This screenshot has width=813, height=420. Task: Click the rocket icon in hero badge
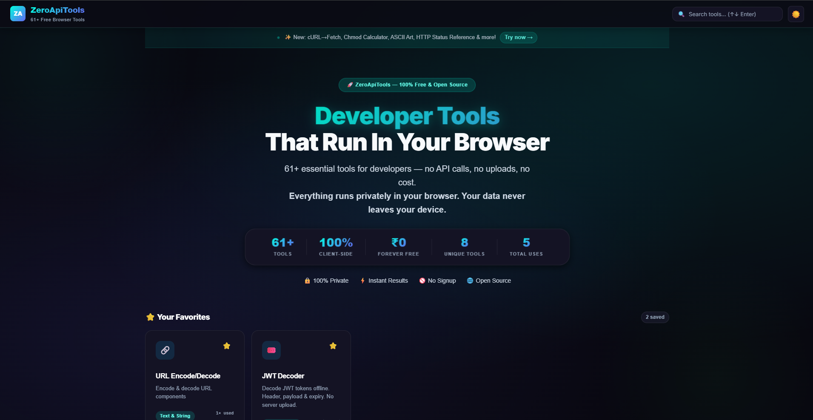[350, 85]
